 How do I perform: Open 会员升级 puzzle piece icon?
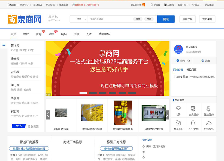pyautogui.click(x=178, y=123)
